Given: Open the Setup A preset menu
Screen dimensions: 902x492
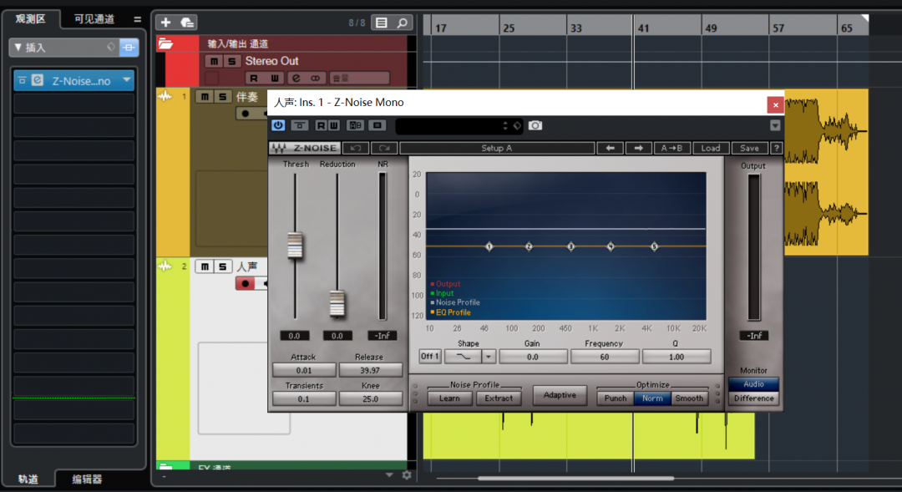Looking at the screenshot, I should point(497,148).
